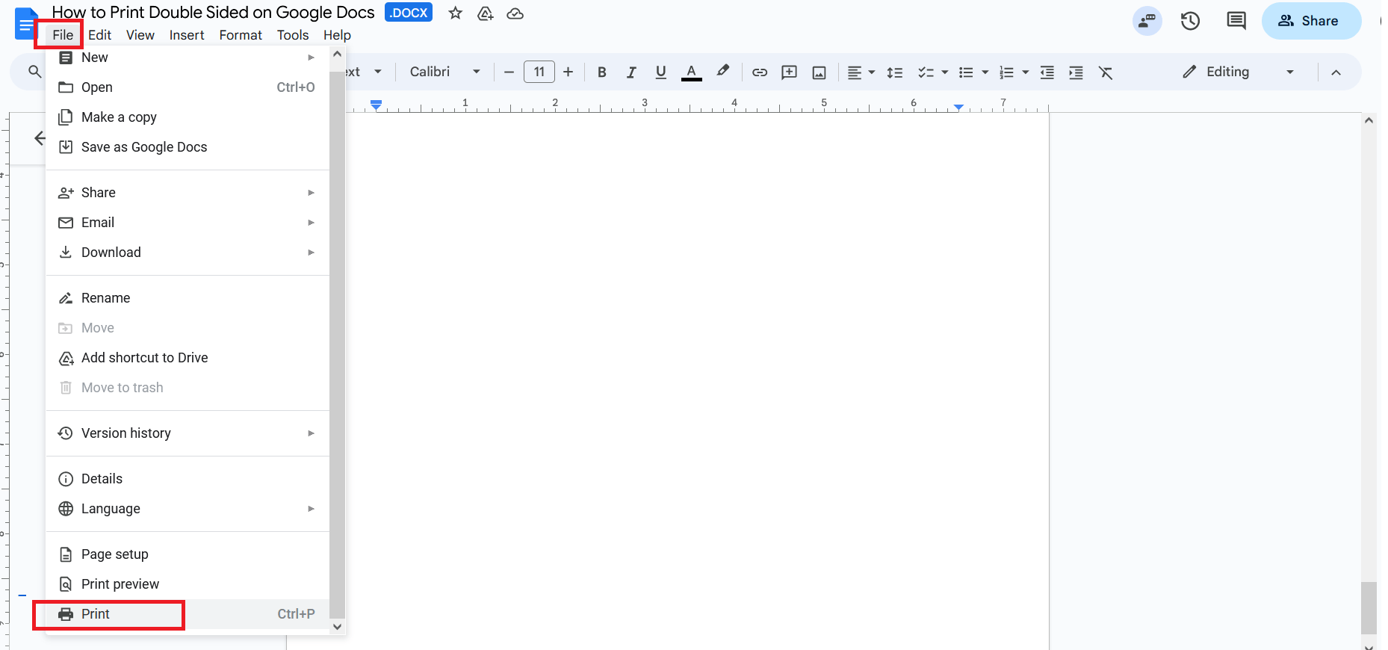Open the comments panel icon

(1236, 21)
